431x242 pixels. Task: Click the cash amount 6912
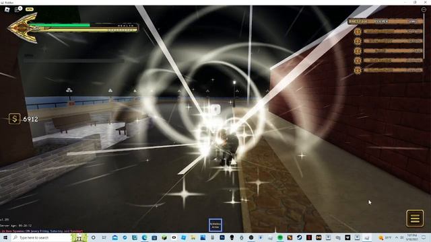click(x=30, y=119)
